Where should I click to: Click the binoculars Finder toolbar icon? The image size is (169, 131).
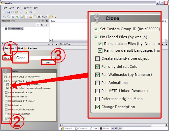[x=39, y=17]
